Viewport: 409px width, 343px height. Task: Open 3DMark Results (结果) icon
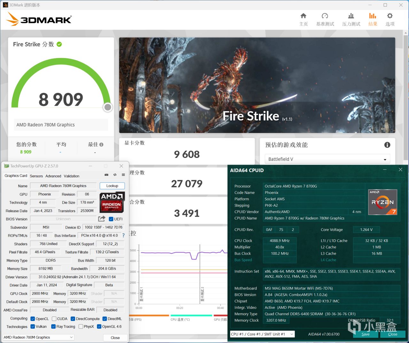pos(373,16)
